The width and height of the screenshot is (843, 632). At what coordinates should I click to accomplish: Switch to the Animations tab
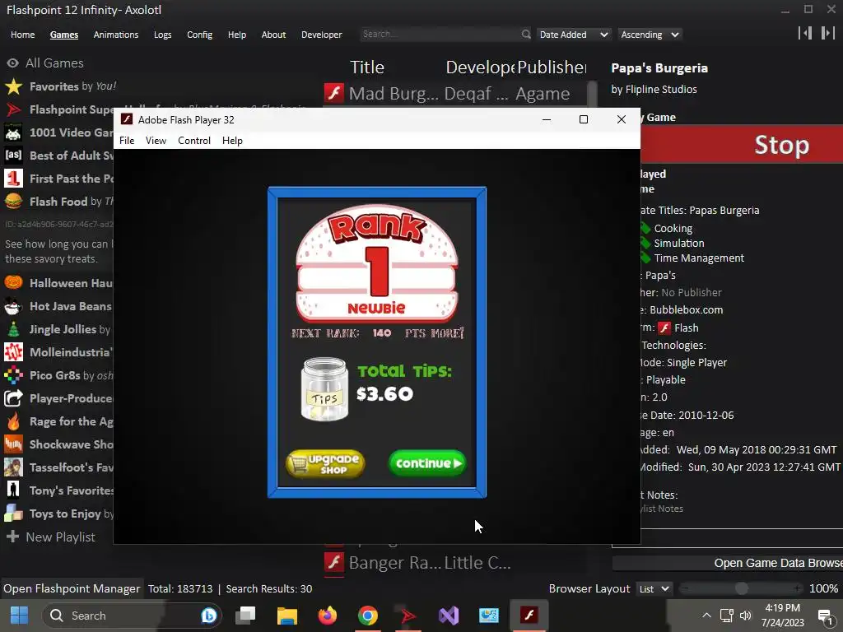(x=115, y=35)
